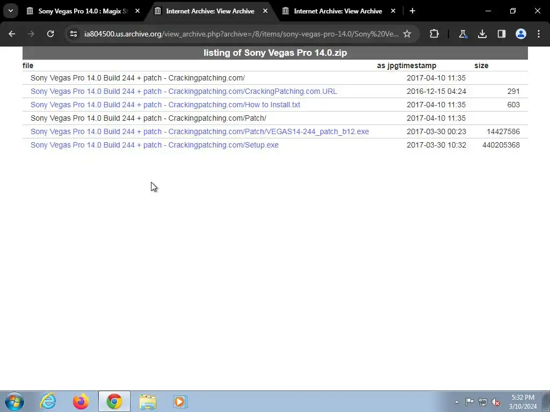Close the active View Archive tab
This screenshot has height=412, width=550.
(265, 11)
